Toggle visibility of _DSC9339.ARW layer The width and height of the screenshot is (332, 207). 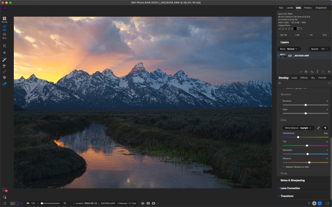tap(278, 56)
